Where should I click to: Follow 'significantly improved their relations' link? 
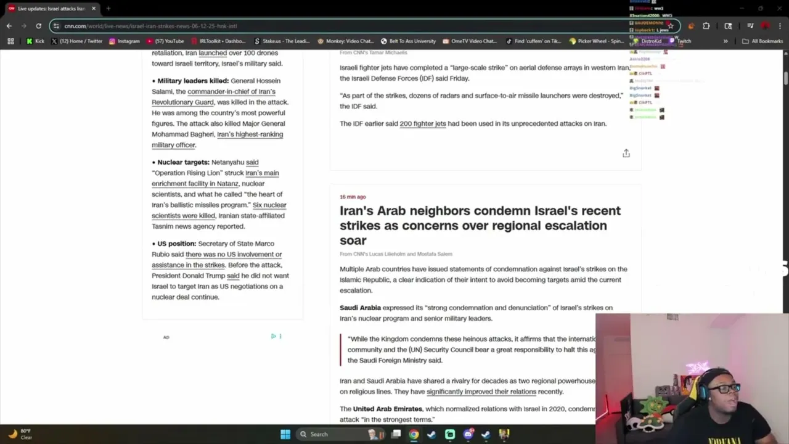pyautogui.click(x=481, y=392)
